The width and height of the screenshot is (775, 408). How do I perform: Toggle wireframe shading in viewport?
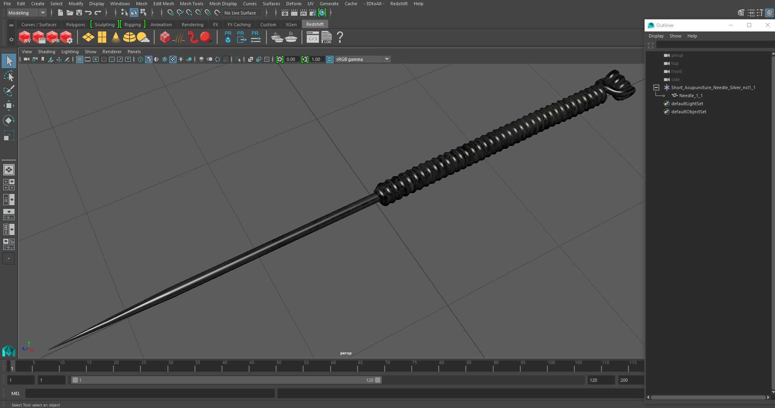140,59
